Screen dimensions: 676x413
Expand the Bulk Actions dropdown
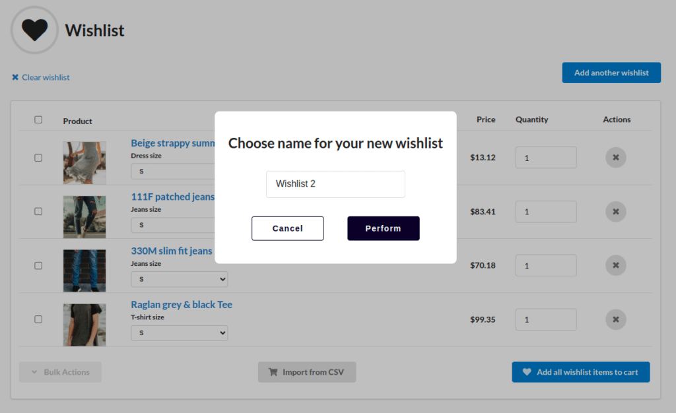60,372
